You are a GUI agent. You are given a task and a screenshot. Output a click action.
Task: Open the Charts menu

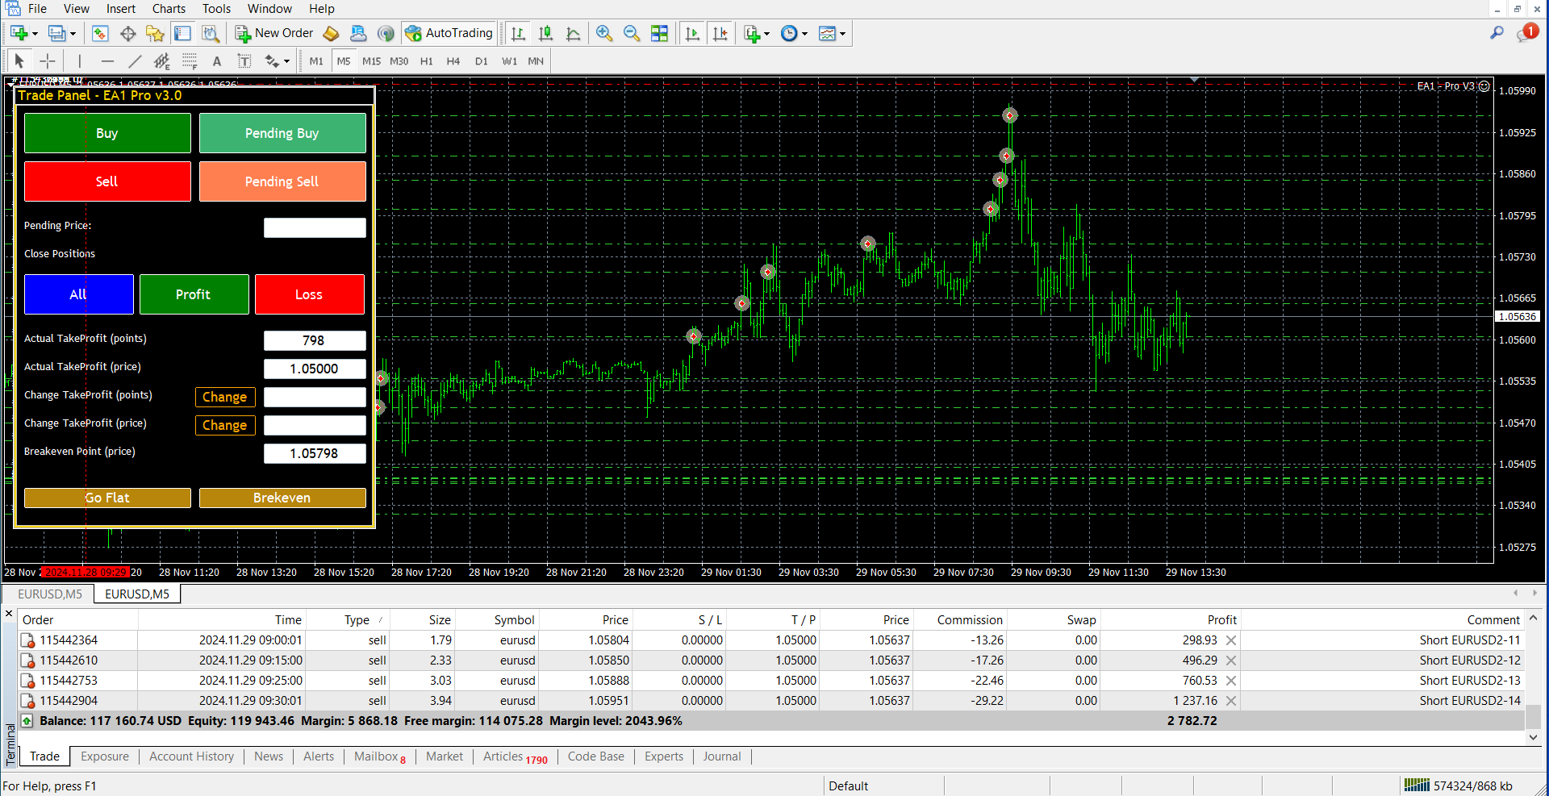tap(169, 9)
